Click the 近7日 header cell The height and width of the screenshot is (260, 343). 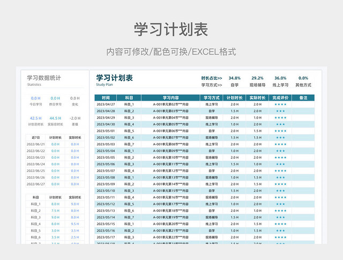(36, 138)
